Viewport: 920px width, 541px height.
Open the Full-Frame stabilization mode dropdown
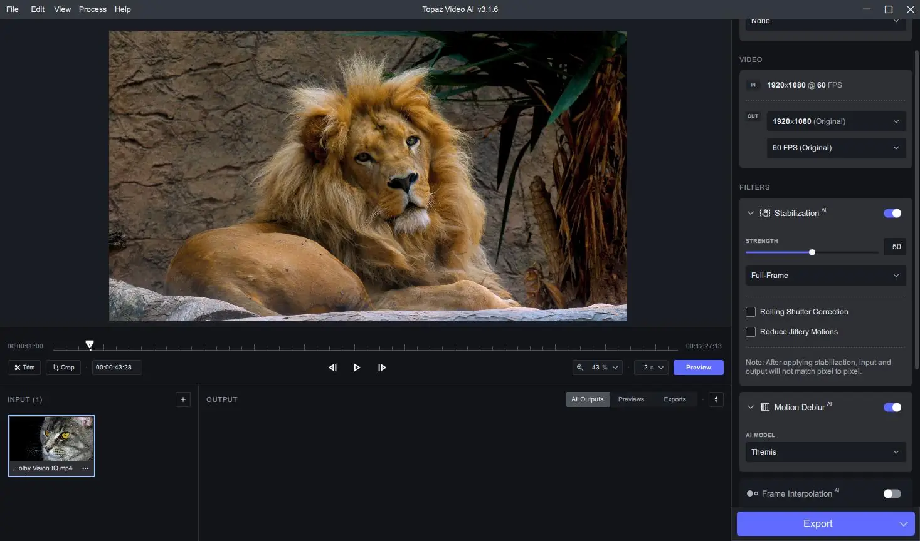point(825,276)
